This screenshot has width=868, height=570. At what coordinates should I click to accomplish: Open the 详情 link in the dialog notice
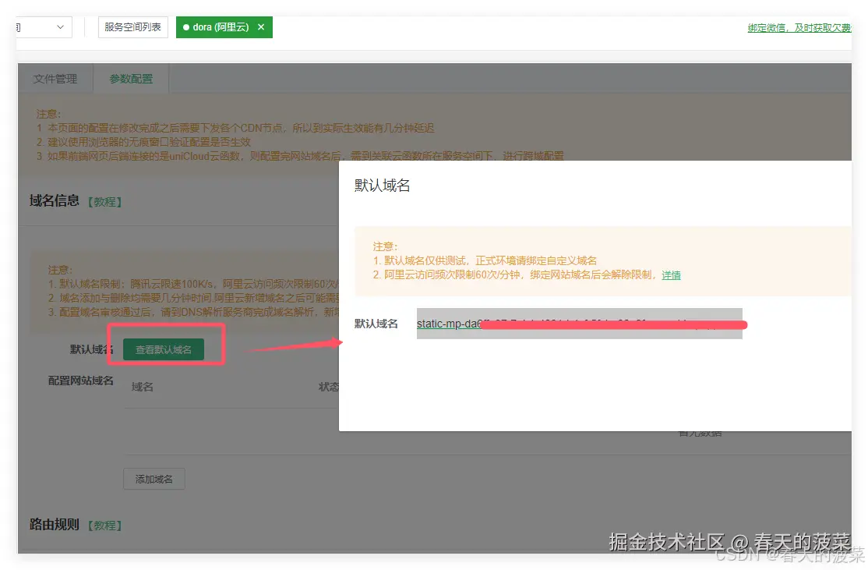pos(671,275)
